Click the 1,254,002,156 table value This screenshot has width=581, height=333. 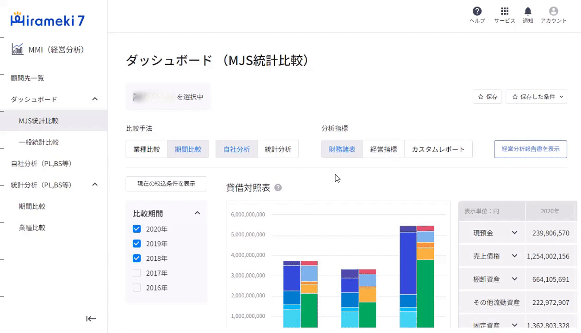(548, 256)
